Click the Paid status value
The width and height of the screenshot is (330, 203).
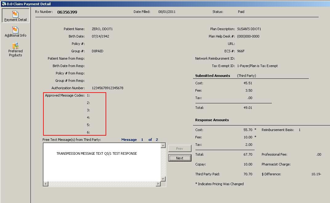(241, 12)
